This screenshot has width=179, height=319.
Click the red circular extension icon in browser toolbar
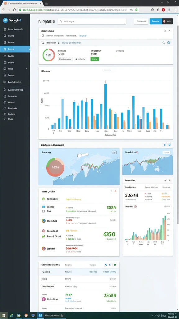163,10
